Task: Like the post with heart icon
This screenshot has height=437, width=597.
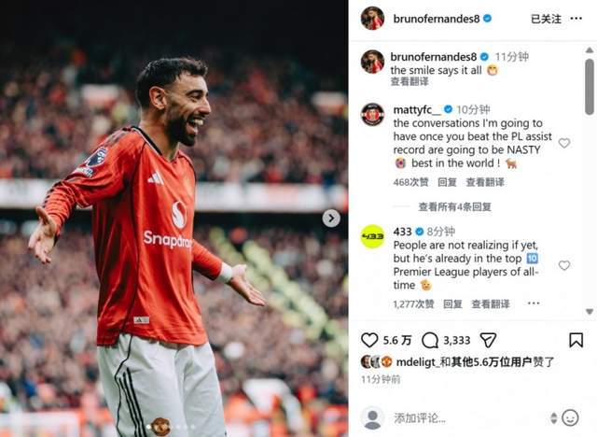Action: pyautogui.click(x=369, y=340)
